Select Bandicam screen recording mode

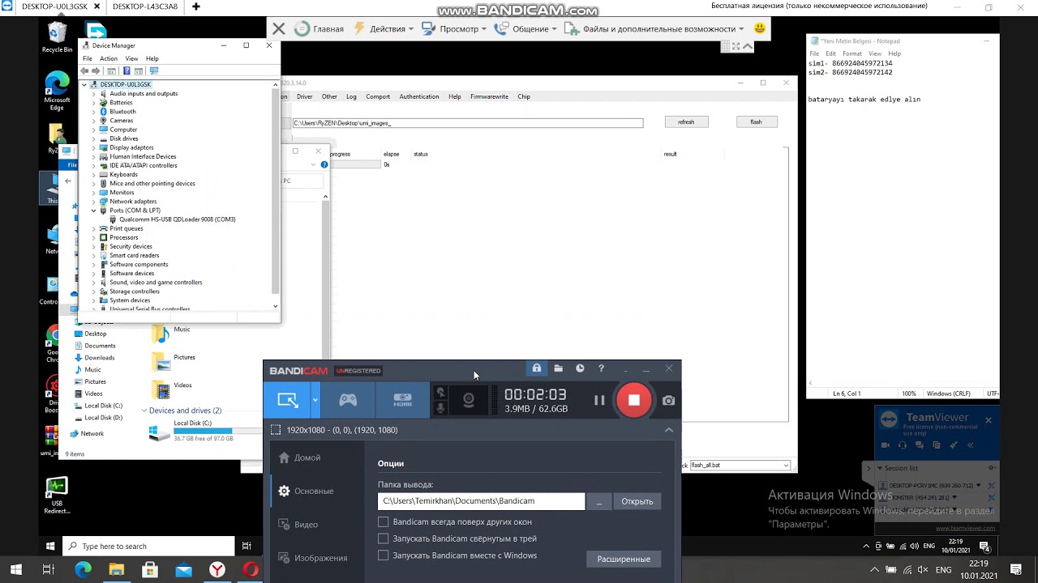pyautogui.click(x=287, y=400)
